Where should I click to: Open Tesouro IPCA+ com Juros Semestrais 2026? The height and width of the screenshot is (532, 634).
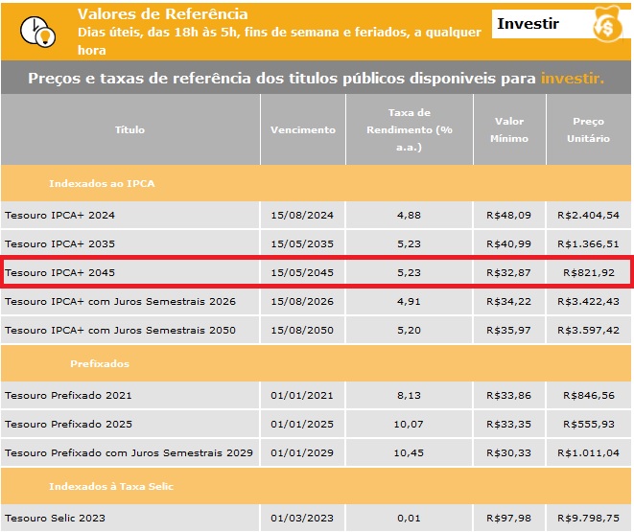point(120,302)
